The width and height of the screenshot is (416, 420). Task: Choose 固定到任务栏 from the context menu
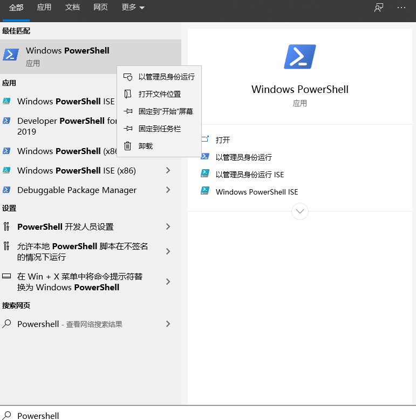[x=159, y=129]
